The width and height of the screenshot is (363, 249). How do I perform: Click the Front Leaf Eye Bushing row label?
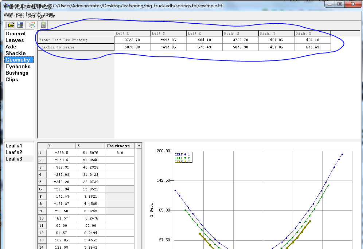[x=76, y=40]
